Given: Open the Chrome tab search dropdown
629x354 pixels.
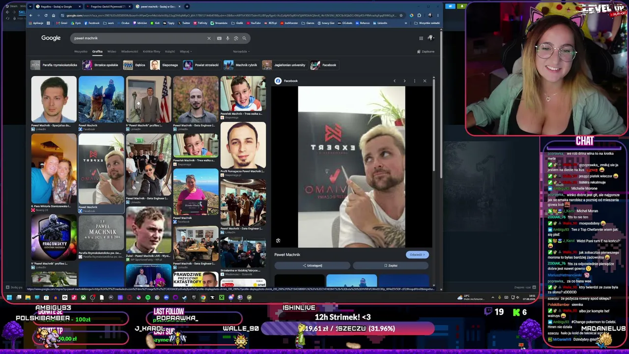Looking at the screenshot, I should click(31, 6).
